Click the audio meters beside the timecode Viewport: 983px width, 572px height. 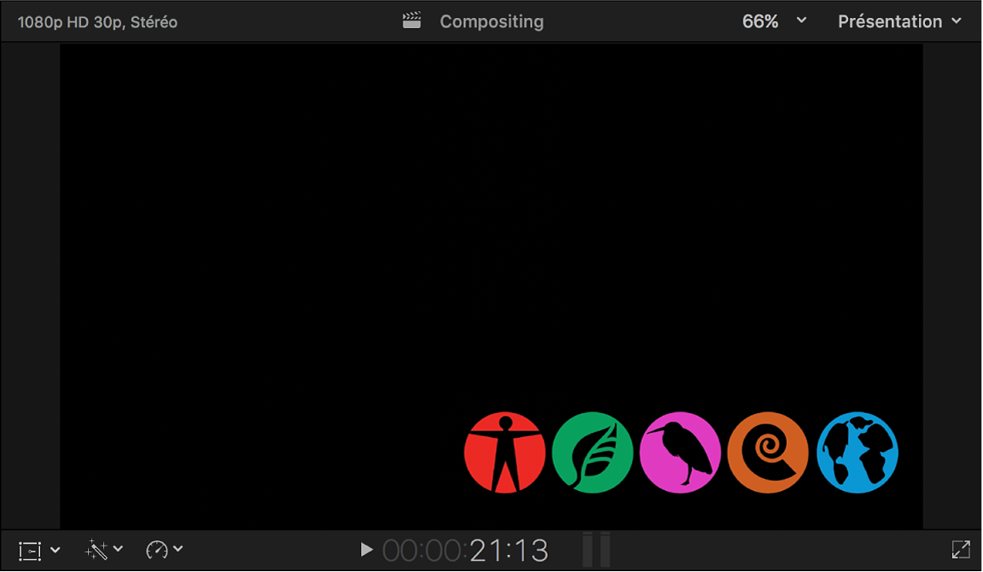pyautogui.click(x=596, y=550)
